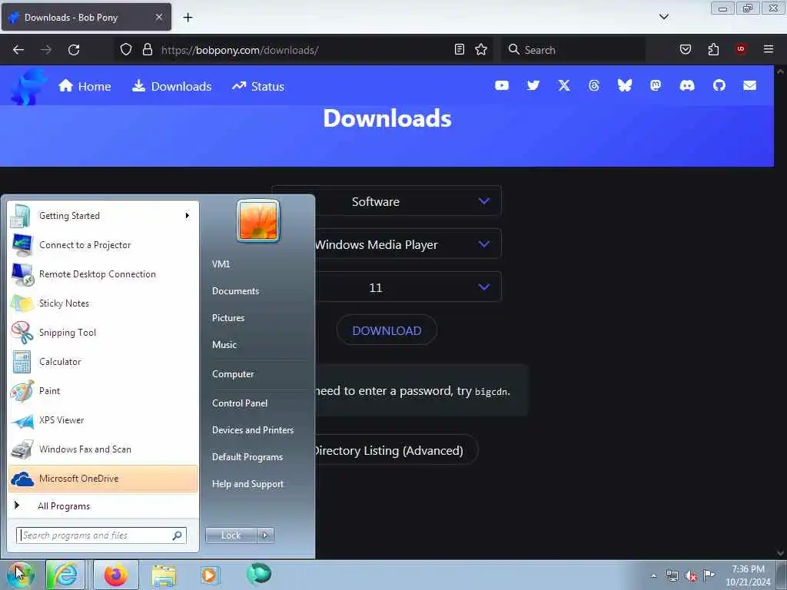Open the Threads social icon
This screenshot has height=590, width=787.
594,86
